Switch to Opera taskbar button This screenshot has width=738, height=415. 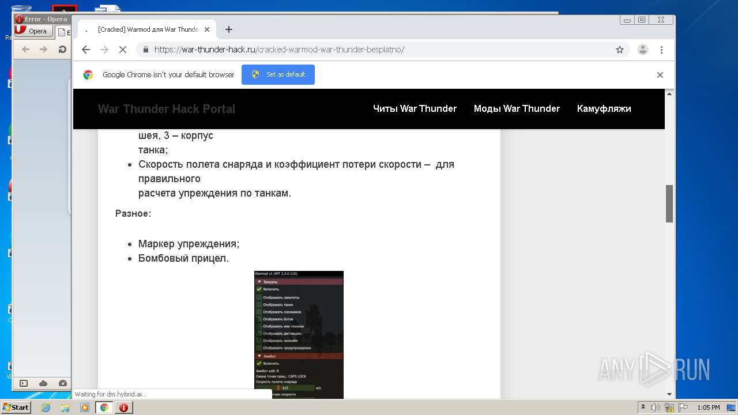pos(123,408)
